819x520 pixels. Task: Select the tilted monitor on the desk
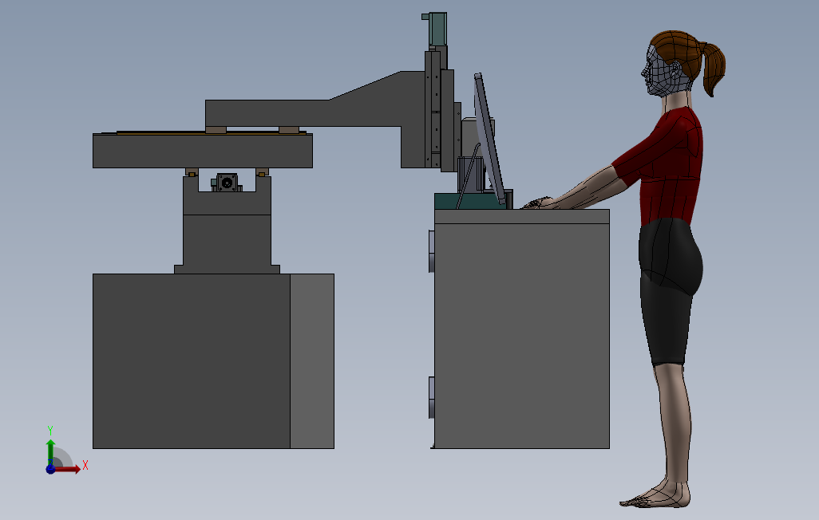click(489, 138)
